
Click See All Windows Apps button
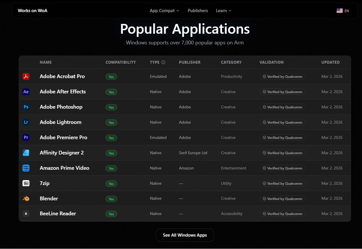[x=185, y=235]
